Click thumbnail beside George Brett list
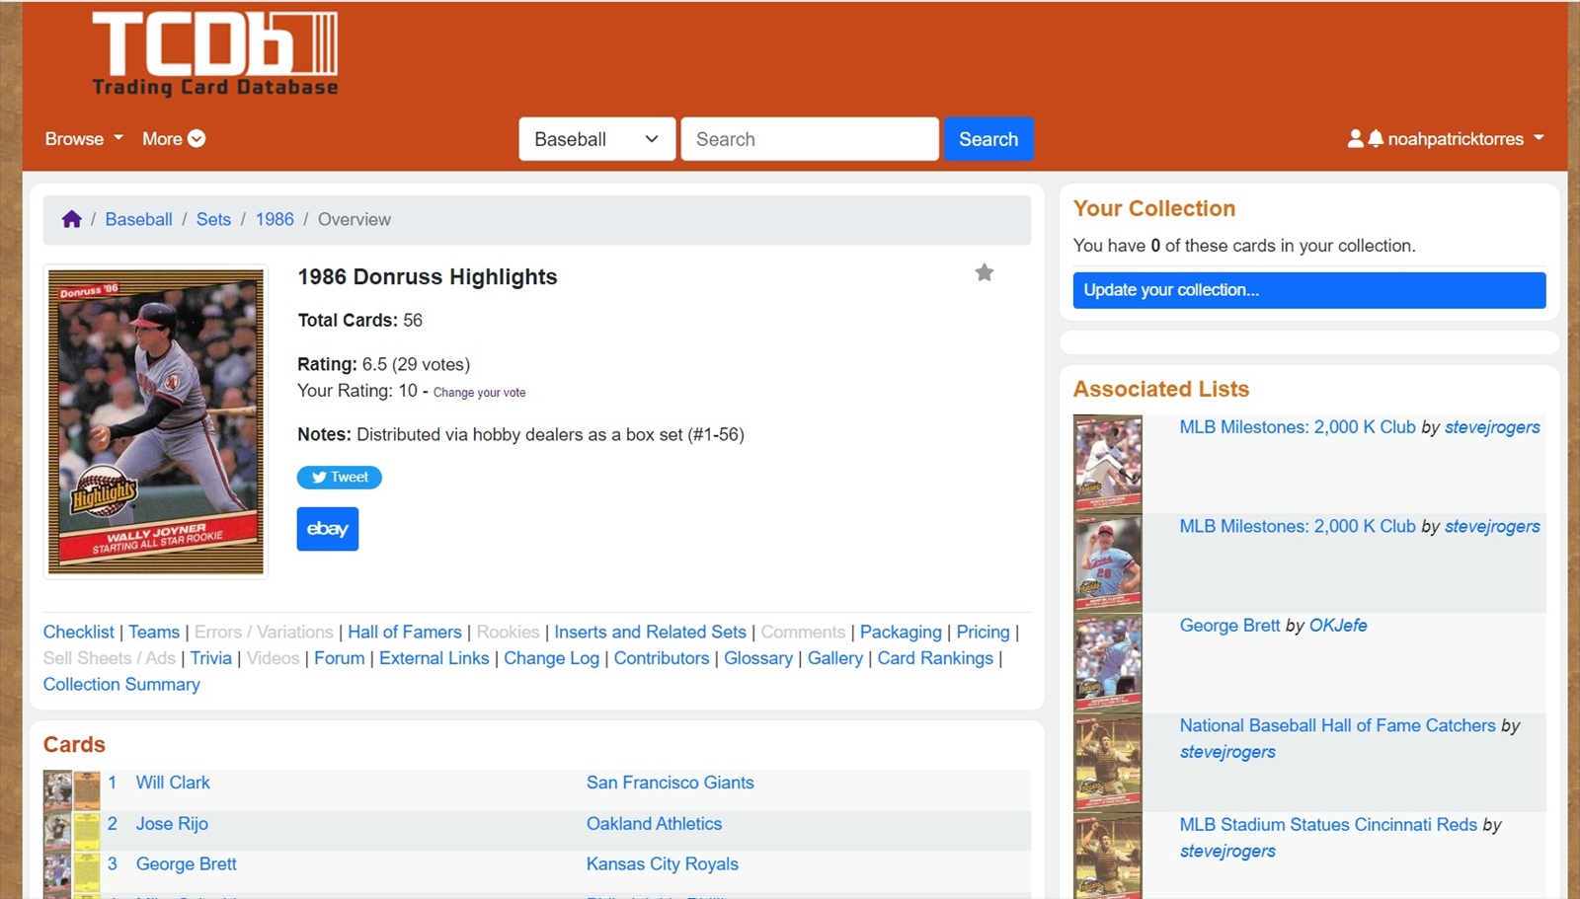This screenshot has width=1580, height=899. pyautogui.click(x=1108, y=662)
